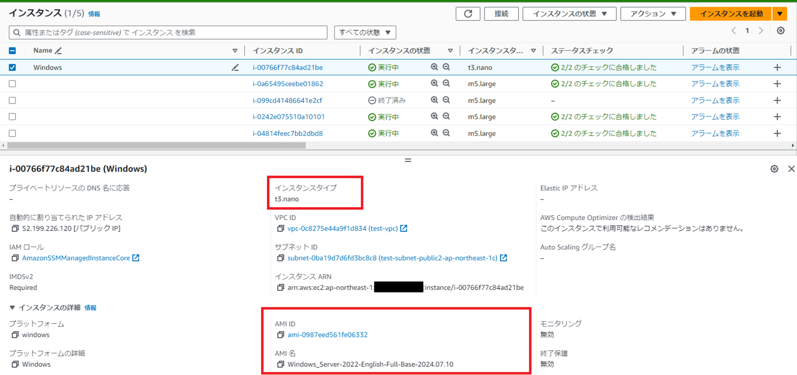Screen dimensions: 797x375
Task: Click the instance search input field
Action: [168, 32]
